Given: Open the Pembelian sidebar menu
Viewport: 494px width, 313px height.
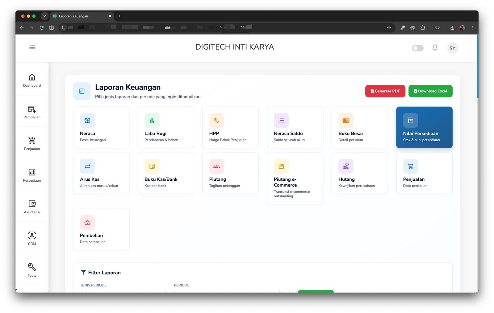Looking at the screenshot, I should 32,112.
